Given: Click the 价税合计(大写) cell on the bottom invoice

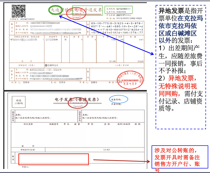Looking at the screenshot, I should tap(28, 150).
